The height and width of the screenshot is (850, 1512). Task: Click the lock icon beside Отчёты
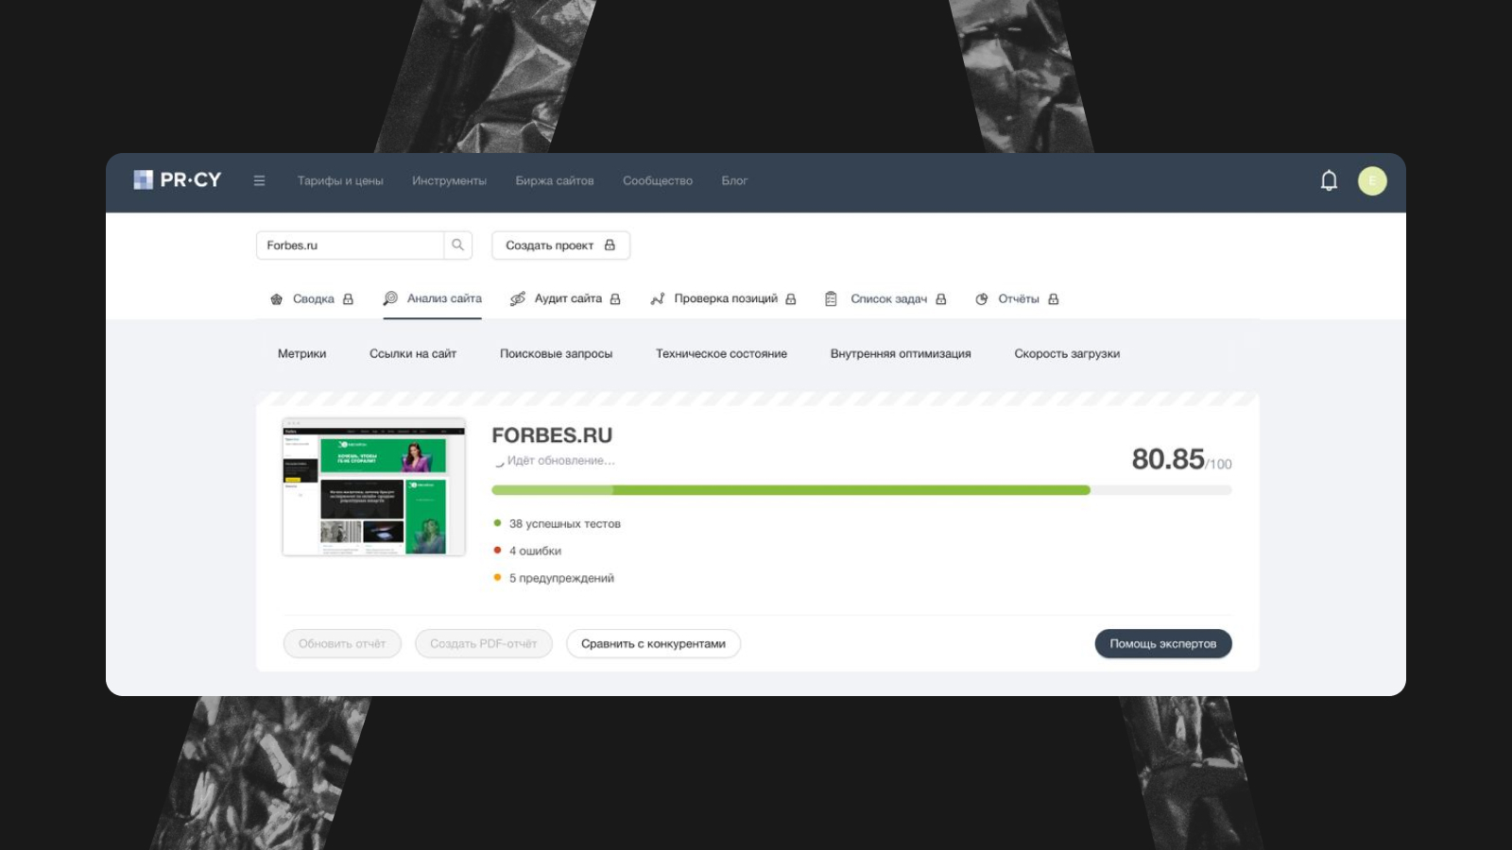point(1054,299)
